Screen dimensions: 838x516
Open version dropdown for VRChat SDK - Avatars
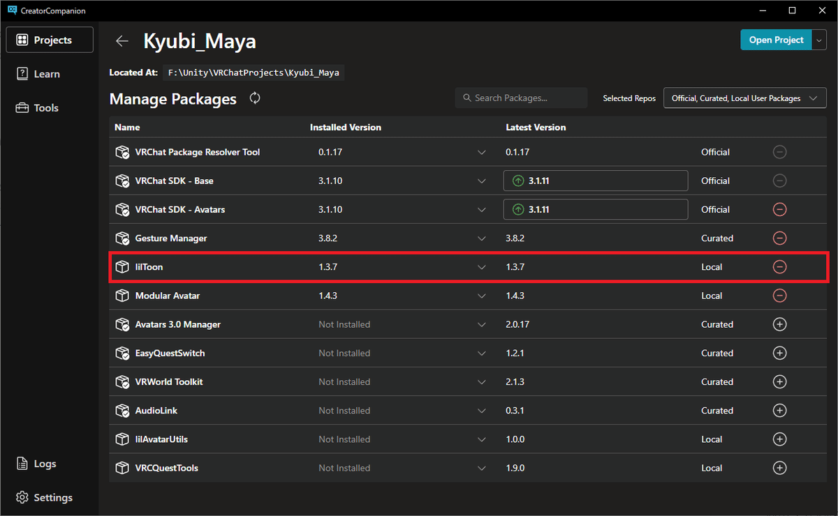click(482, 209)
